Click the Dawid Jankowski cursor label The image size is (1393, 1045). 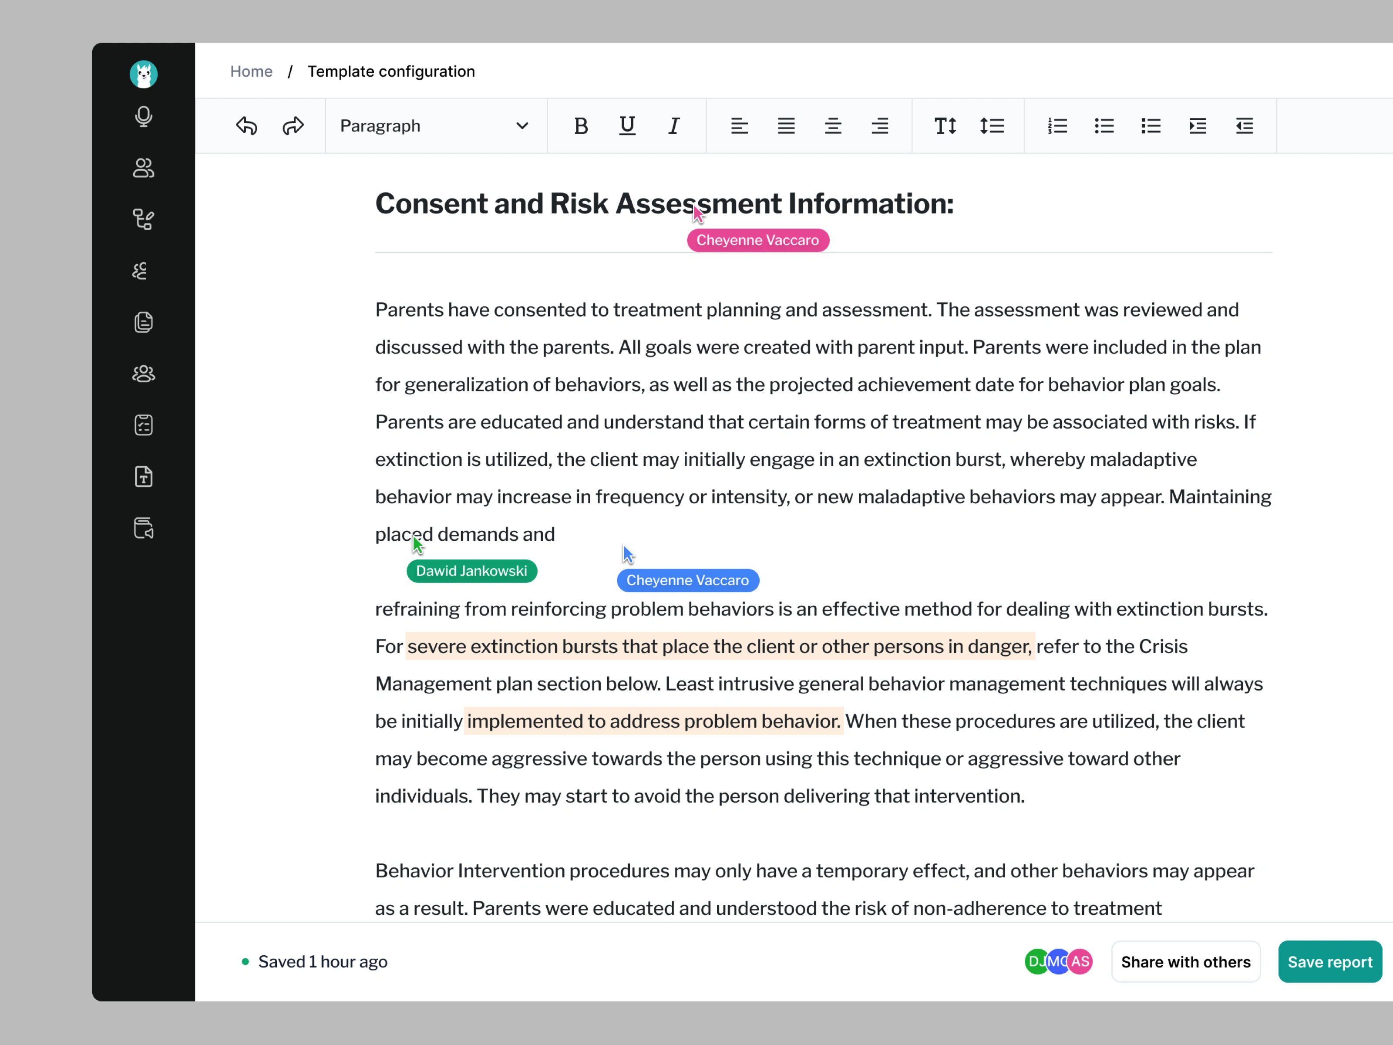tap(472, 571)
